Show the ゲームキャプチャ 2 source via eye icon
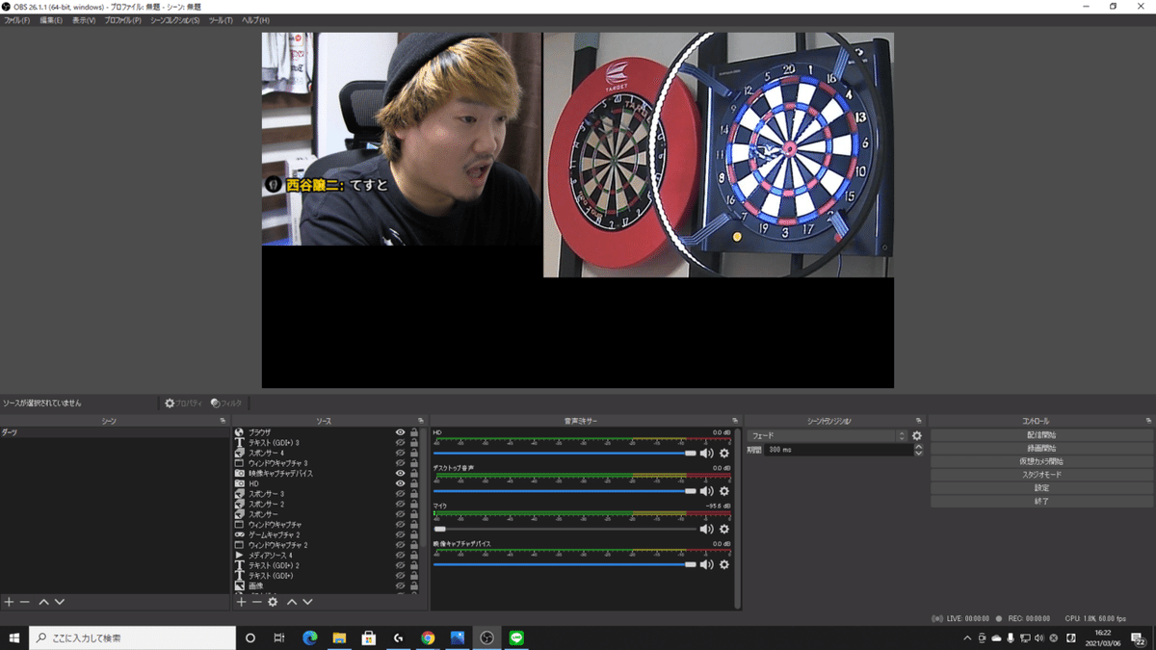This screenshot has height=650, width=1156. coord(401,534)
